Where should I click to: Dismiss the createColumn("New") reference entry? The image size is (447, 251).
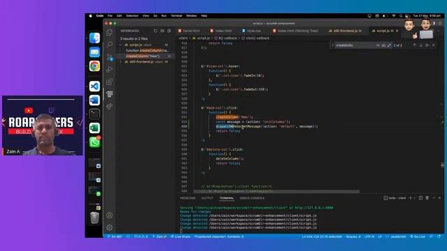[169, 56]
